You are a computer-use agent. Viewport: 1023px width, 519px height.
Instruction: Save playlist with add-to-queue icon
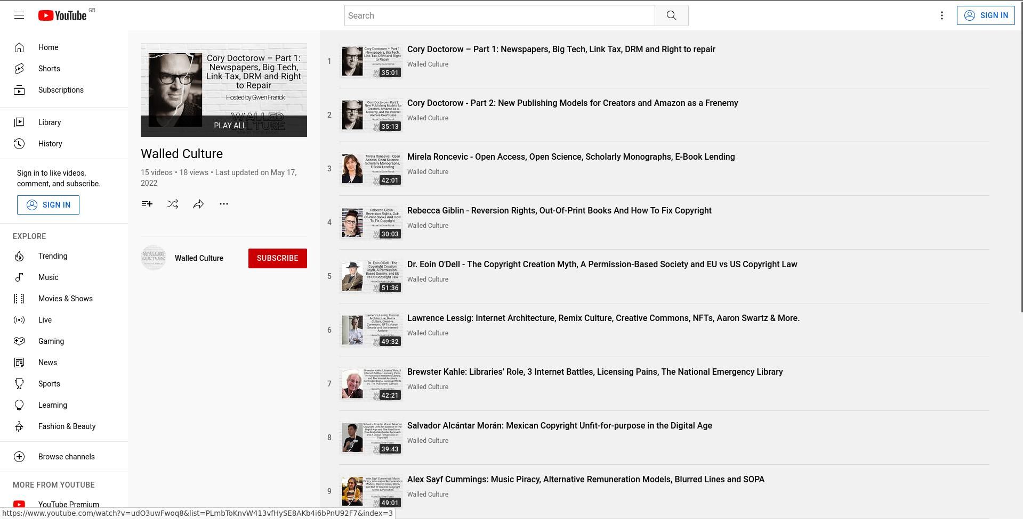point(147,204)
